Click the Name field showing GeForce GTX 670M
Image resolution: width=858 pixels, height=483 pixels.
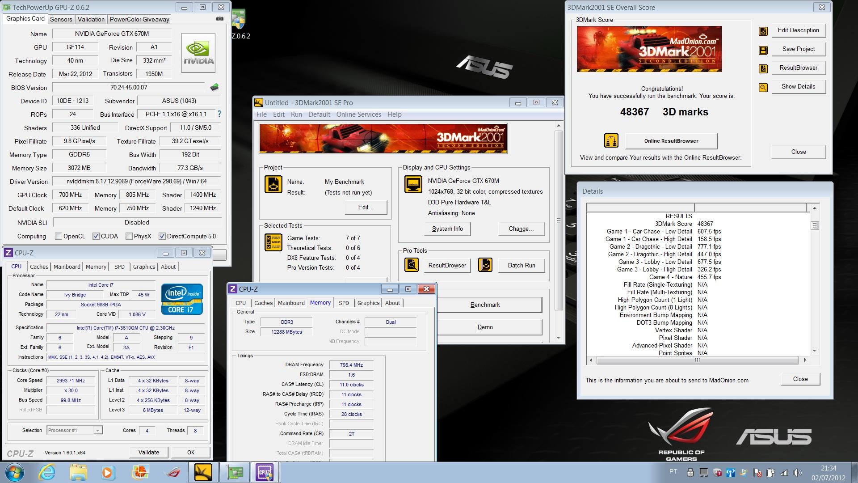point(112,34)
